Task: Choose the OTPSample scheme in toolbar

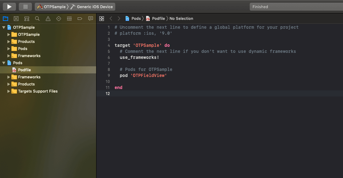Action: click(51, 7)
